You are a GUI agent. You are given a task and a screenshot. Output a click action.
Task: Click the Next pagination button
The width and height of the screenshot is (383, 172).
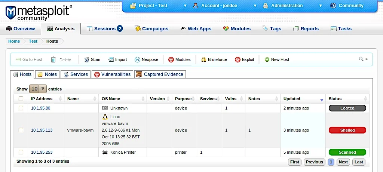[343, 162]
